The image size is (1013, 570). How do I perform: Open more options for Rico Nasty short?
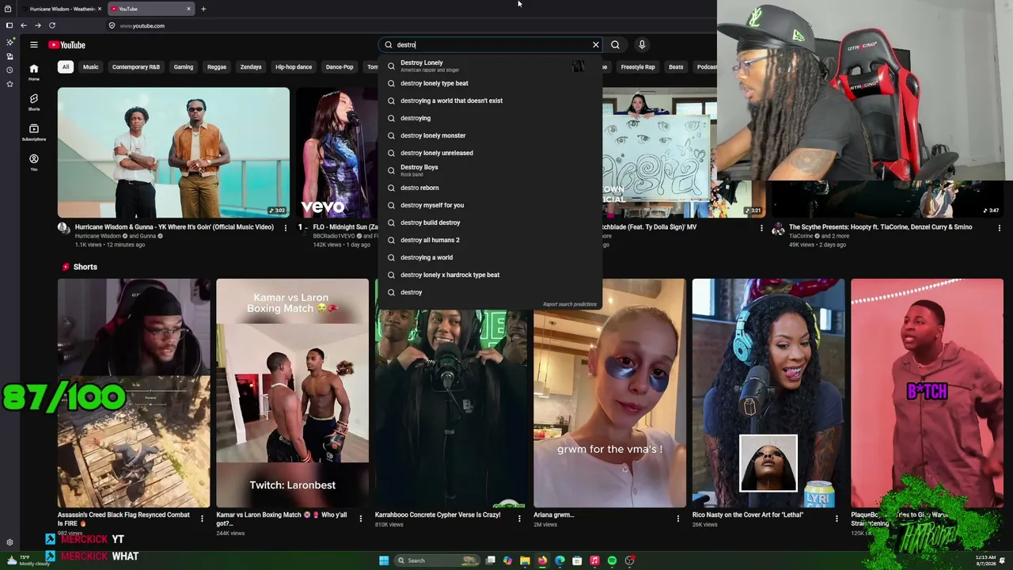pos(837,519)
